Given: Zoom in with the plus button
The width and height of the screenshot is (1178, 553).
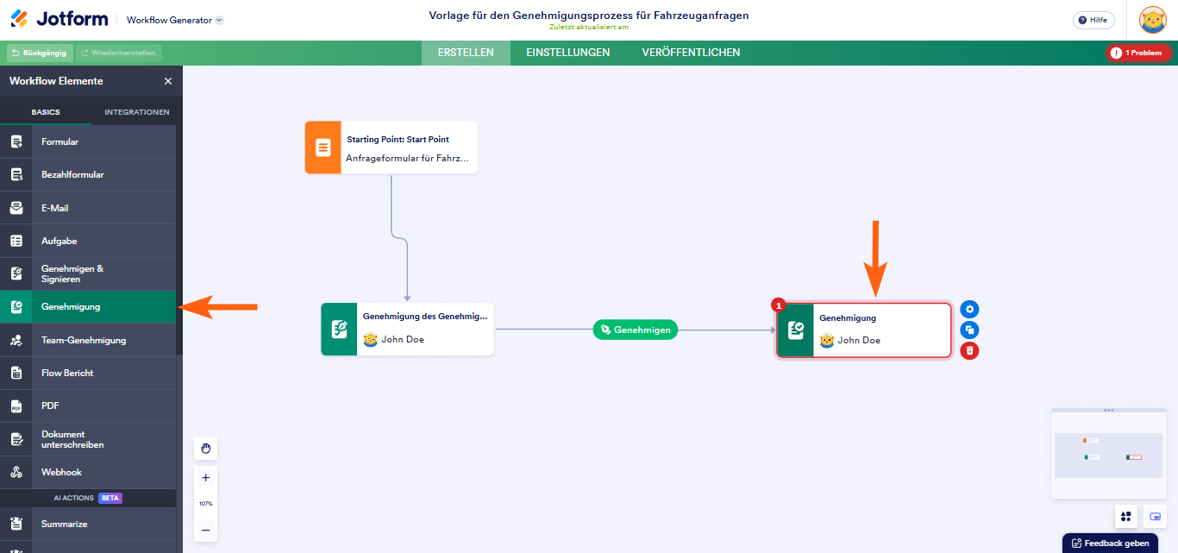Looking at the screenshot, I should pos(205,477).
